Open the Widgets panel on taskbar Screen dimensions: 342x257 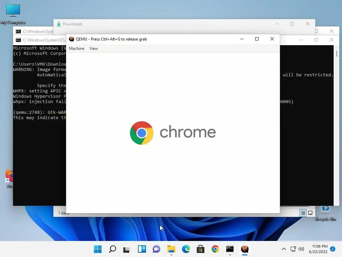pos(142,249)
